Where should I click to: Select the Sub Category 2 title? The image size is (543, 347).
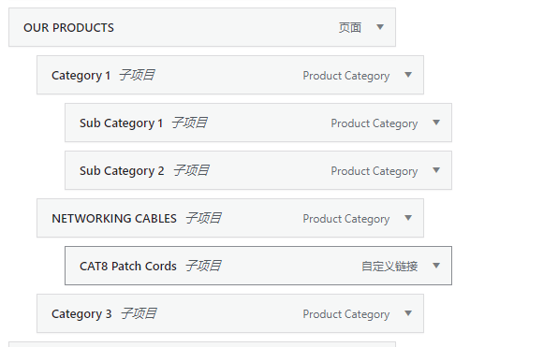pos(122,171)
